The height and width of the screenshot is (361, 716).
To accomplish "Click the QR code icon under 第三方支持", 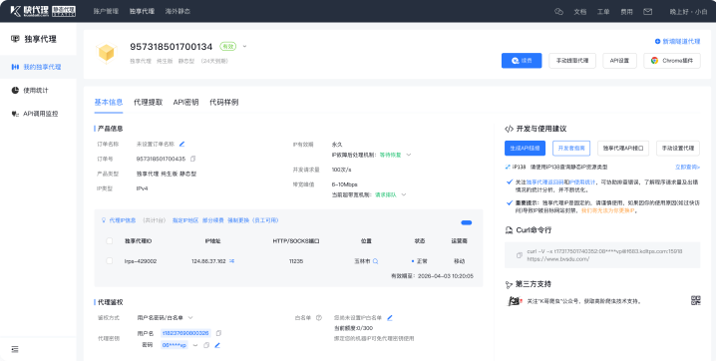I will click(x=696, y=300).
